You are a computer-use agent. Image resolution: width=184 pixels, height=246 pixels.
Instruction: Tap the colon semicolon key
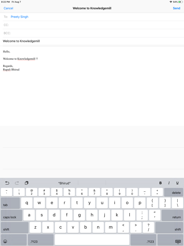(142, 215)
